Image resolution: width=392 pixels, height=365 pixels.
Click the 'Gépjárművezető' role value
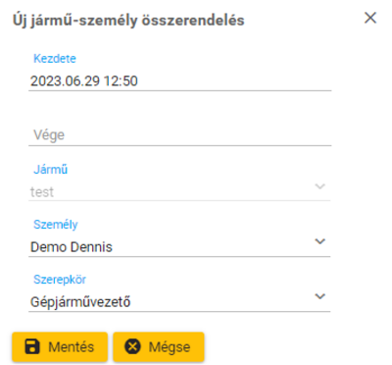point(80,302)
